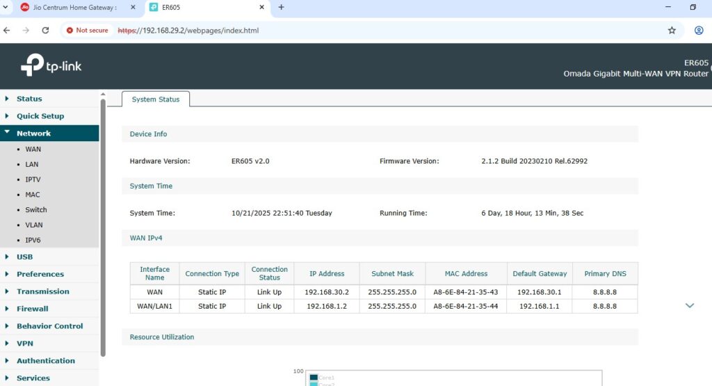Expand the Firewall menu
This screenshot has width=712, height=386.
(49, 308)
